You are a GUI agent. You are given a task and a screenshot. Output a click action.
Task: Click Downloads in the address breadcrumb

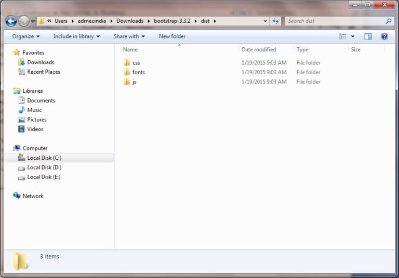click(129, 21)
